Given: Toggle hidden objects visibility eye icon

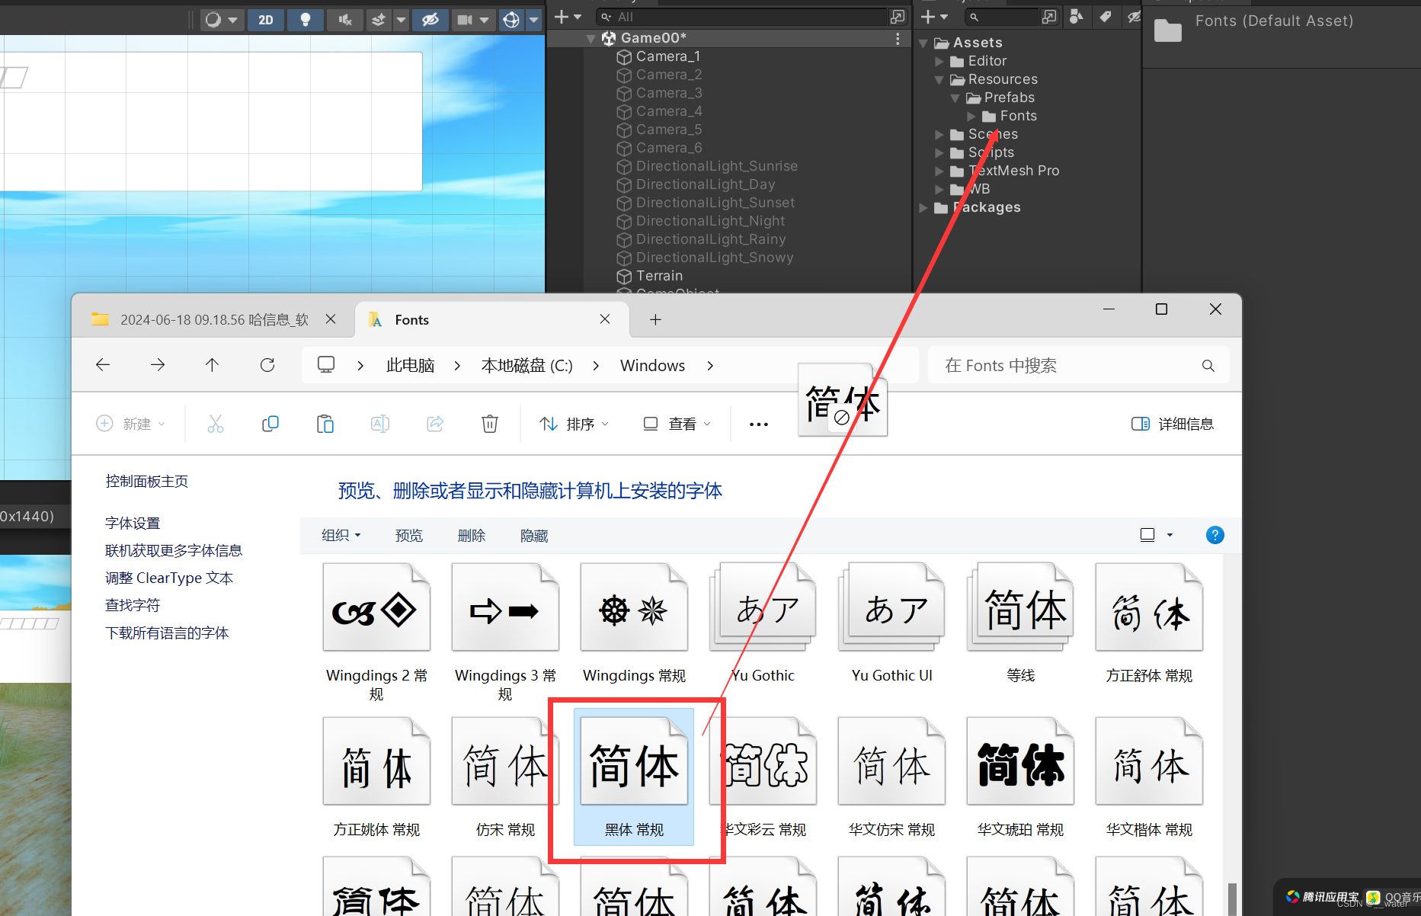Looking at the screenshot, I should click(430, 20).
